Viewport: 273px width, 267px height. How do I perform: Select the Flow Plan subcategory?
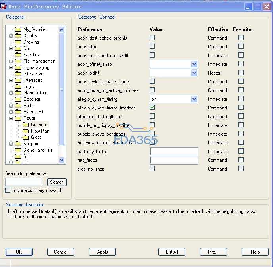40,131
